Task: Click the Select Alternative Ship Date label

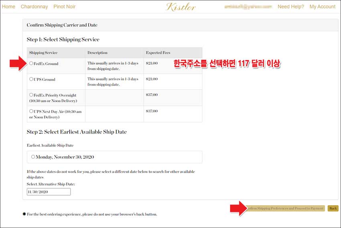Action: click(51, 184)
